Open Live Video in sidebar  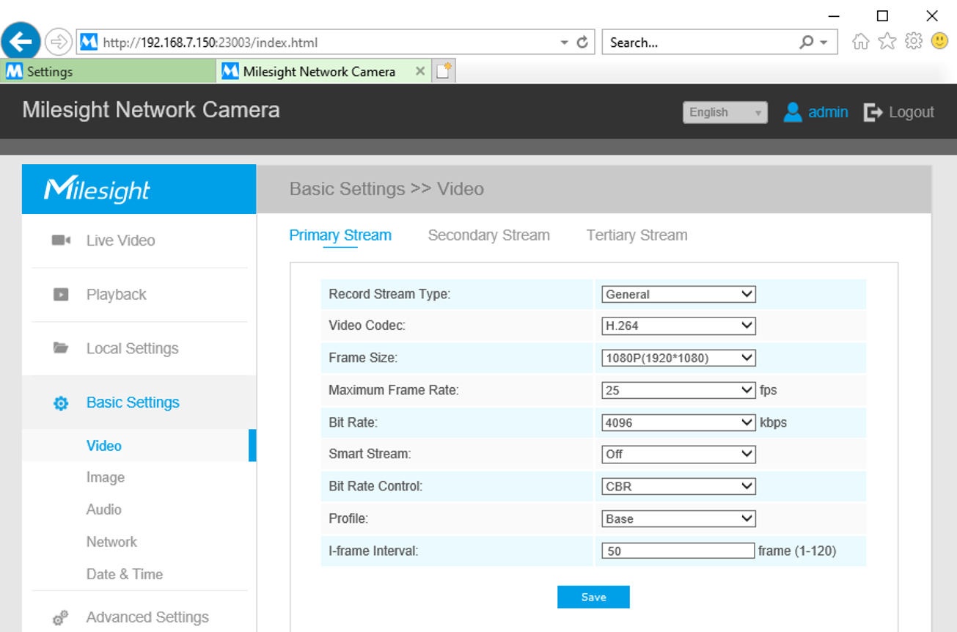coord(120,240)
